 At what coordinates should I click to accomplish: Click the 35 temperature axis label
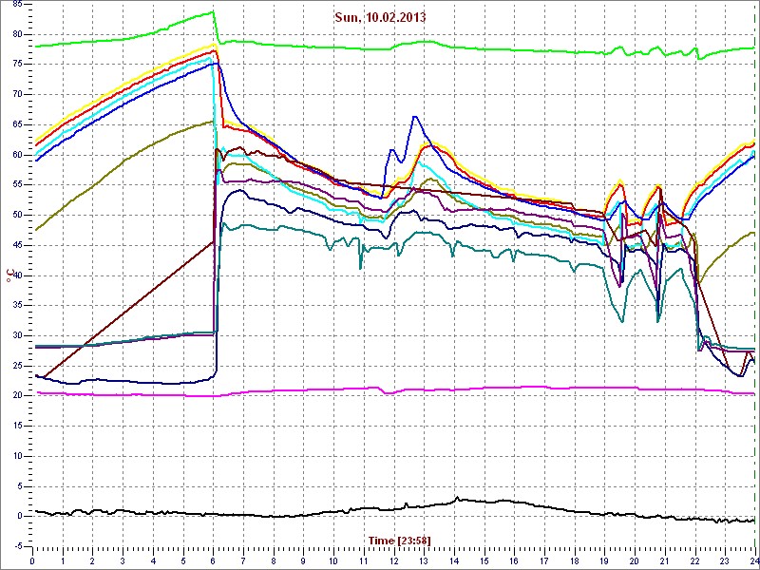coord(16,305)
